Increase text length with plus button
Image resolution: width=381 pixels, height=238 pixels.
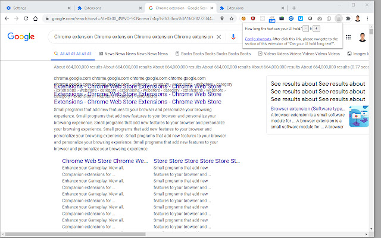(x=316, y=29)
